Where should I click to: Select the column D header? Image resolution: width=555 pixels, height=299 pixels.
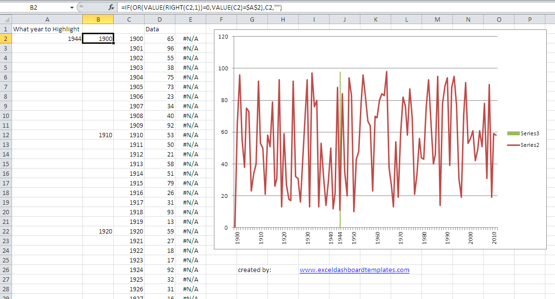click(159, 19)
